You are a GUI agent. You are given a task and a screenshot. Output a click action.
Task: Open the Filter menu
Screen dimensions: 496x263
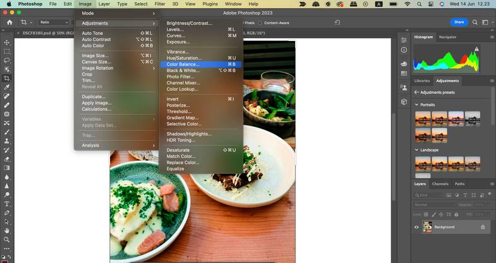[160, 4]
